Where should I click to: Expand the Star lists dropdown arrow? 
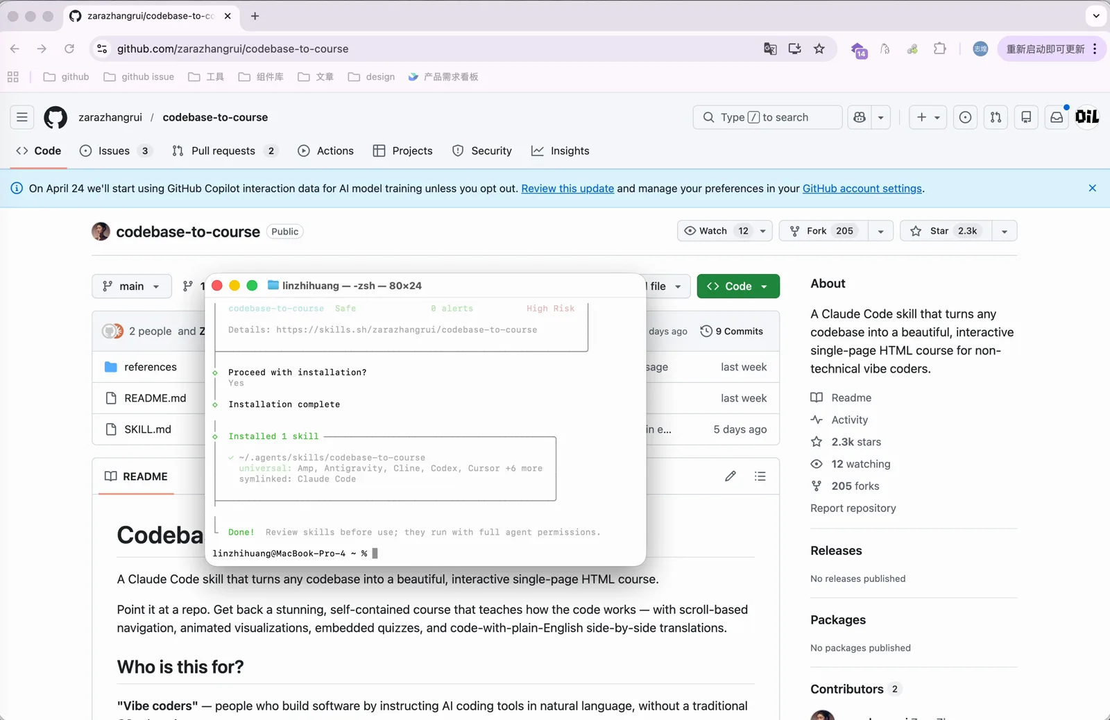pos(1005,231)
